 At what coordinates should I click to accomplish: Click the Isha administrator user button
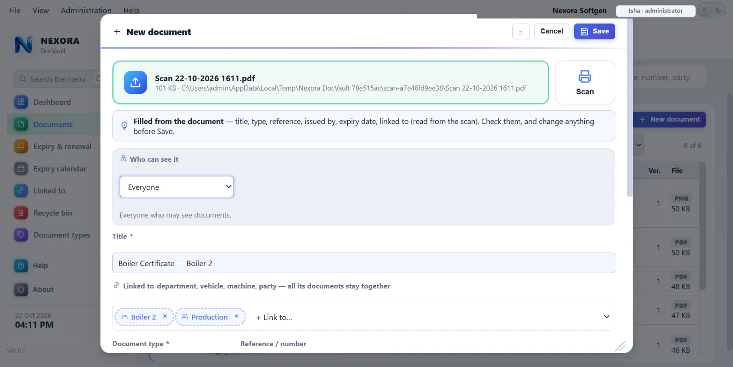(x=655, y=11)
